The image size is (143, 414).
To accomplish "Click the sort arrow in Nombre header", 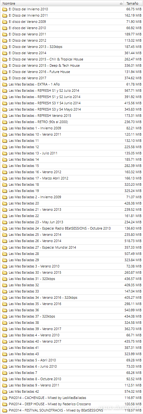I will [121, 3].
